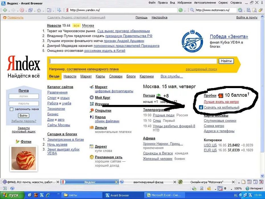Open the USD ЦБ exchange rate link

pos(210,145)
